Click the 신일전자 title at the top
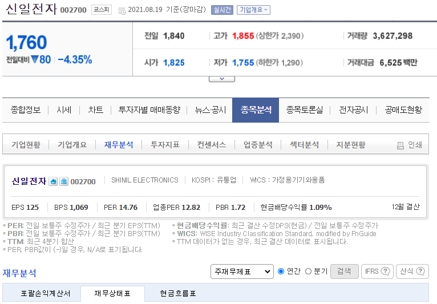This screenshot has width=437, height=304. [31, 9]
